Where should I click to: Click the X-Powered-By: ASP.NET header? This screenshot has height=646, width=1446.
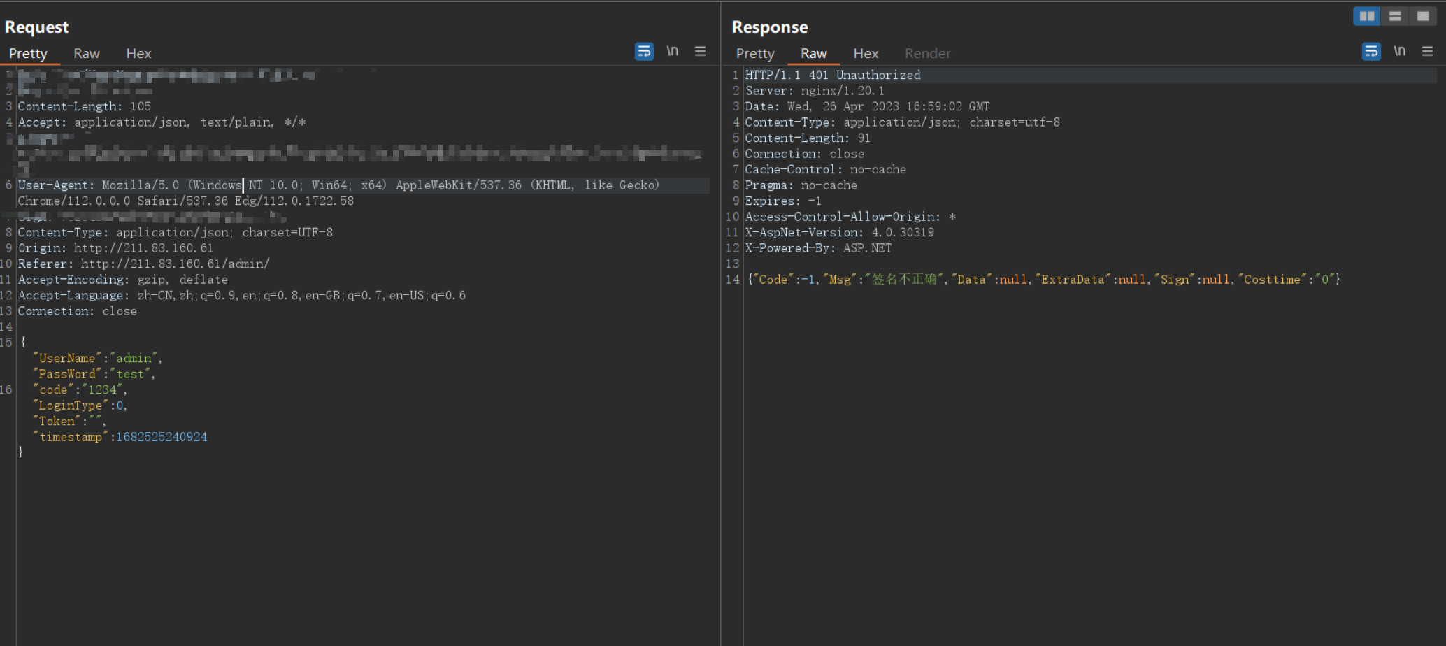[818, 248]
